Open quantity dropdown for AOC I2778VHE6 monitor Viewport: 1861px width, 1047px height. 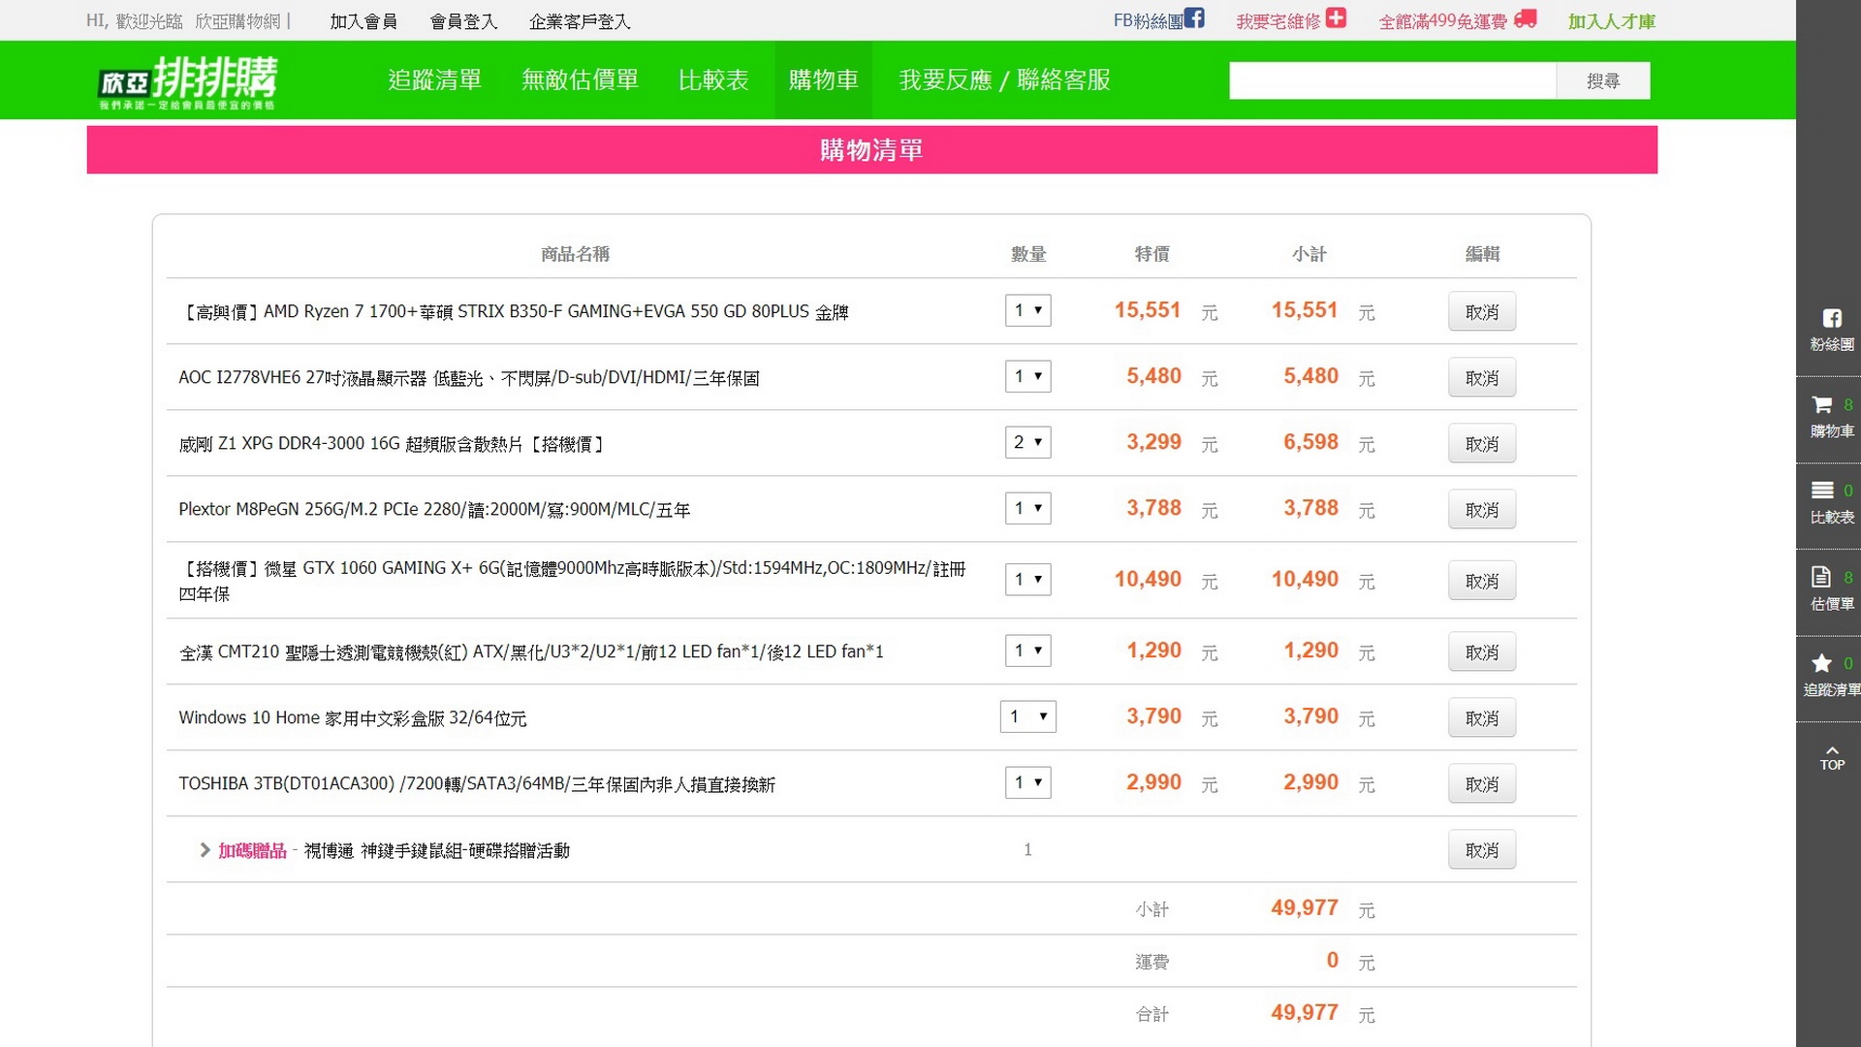1027,376
